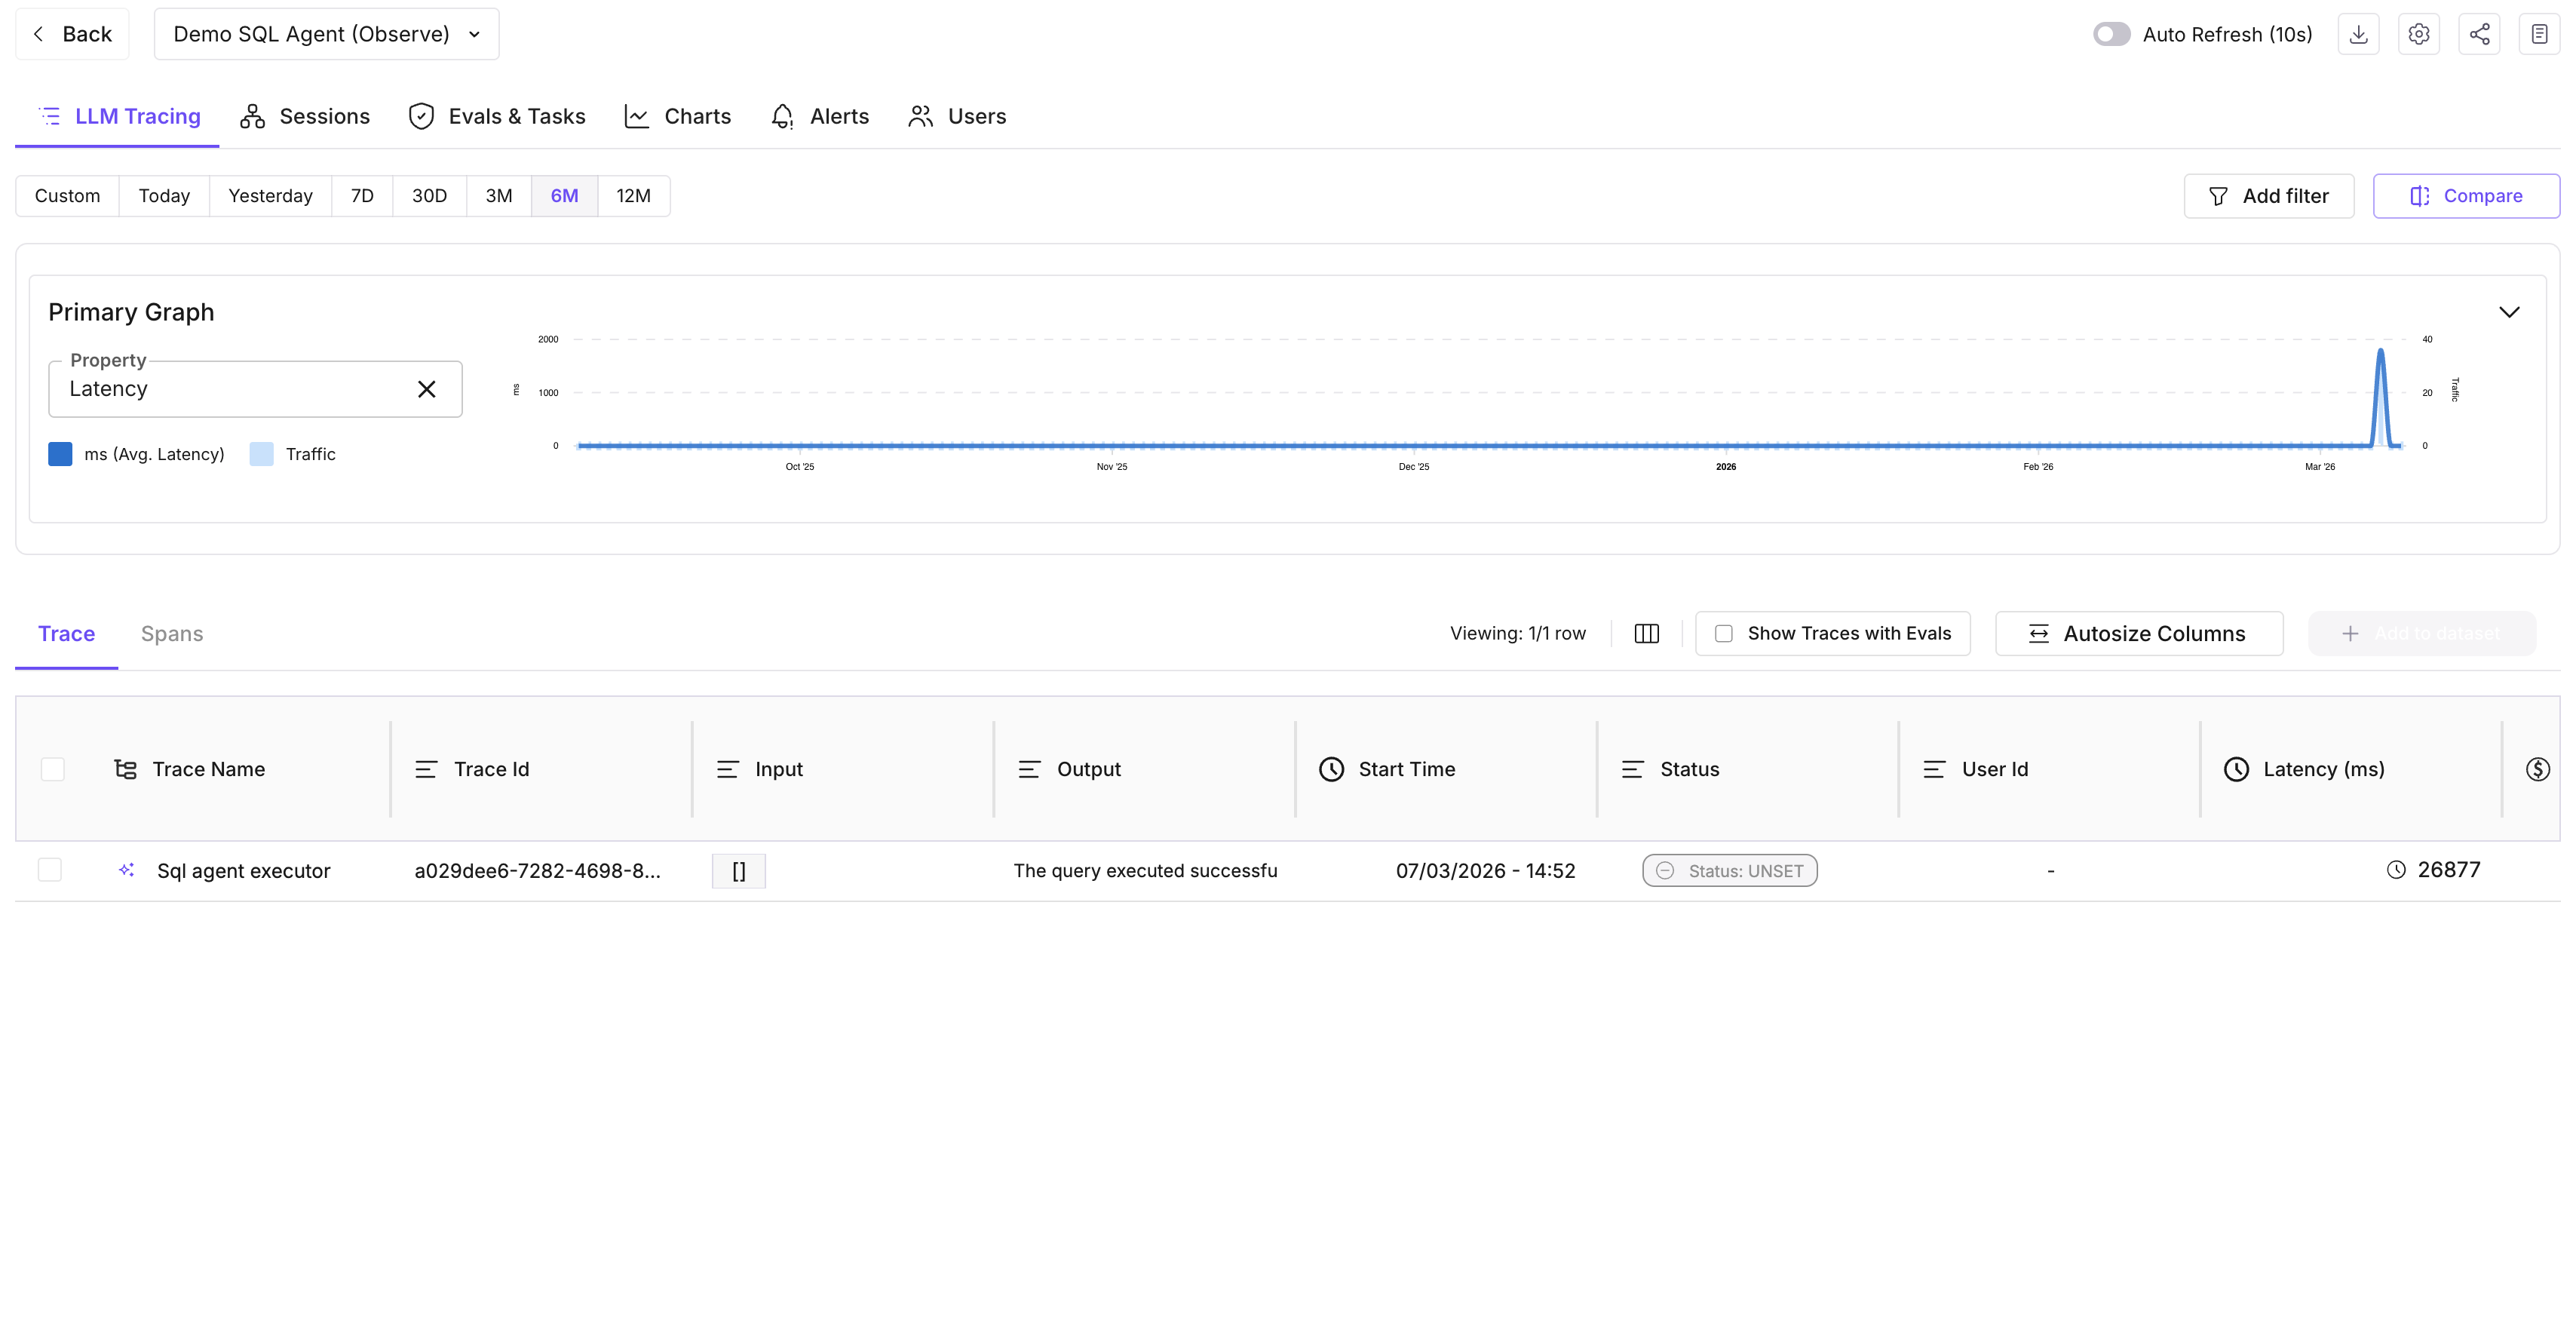This screenshot has height=1335, width=2576.
Task: Open Demo SQL Agent (Observe) project dropdown
Action: point(326,34)
